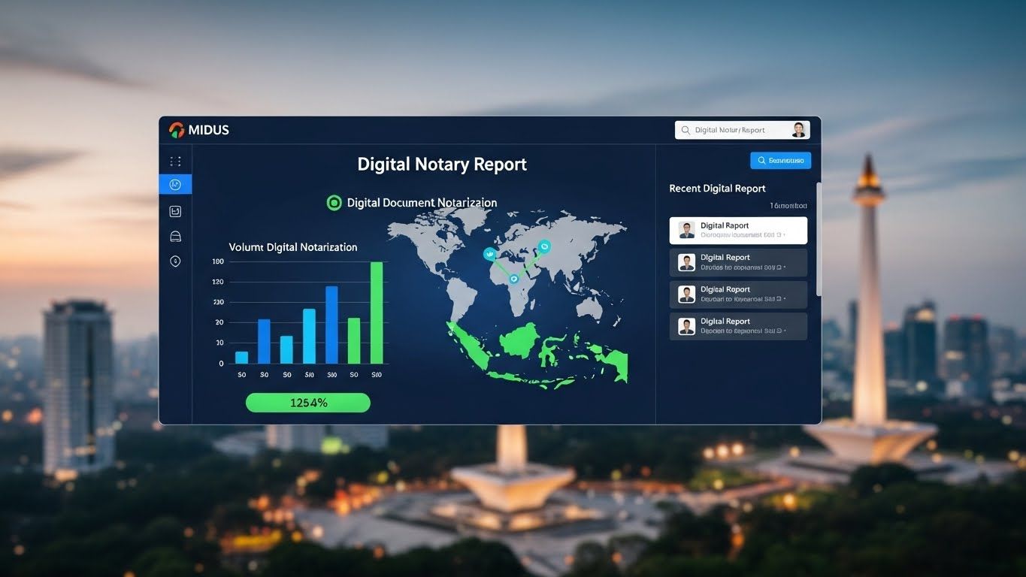Select the highlighted blue sidebar icon

[x=175, y=184]
